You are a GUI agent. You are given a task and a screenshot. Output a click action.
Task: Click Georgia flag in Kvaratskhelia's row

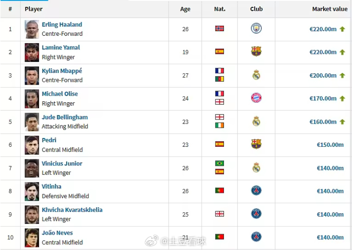pos(219,214)
